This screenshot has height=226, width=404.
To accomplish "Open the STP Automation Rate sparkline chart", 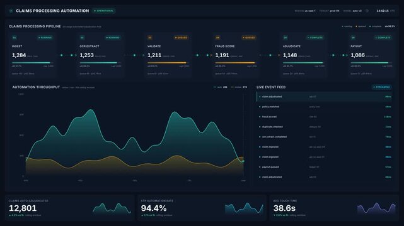I will (244, 208).
